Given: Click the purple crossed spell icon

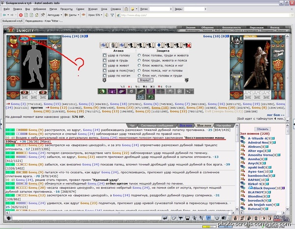Looking at the screenshot, I should click(x=150, y=91).
